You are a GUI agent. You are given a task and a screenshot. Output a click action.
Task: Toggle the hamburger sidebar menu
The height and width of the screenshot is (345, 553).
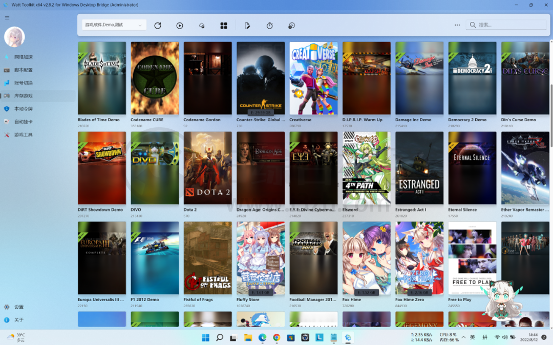click(x=7, y=17)
